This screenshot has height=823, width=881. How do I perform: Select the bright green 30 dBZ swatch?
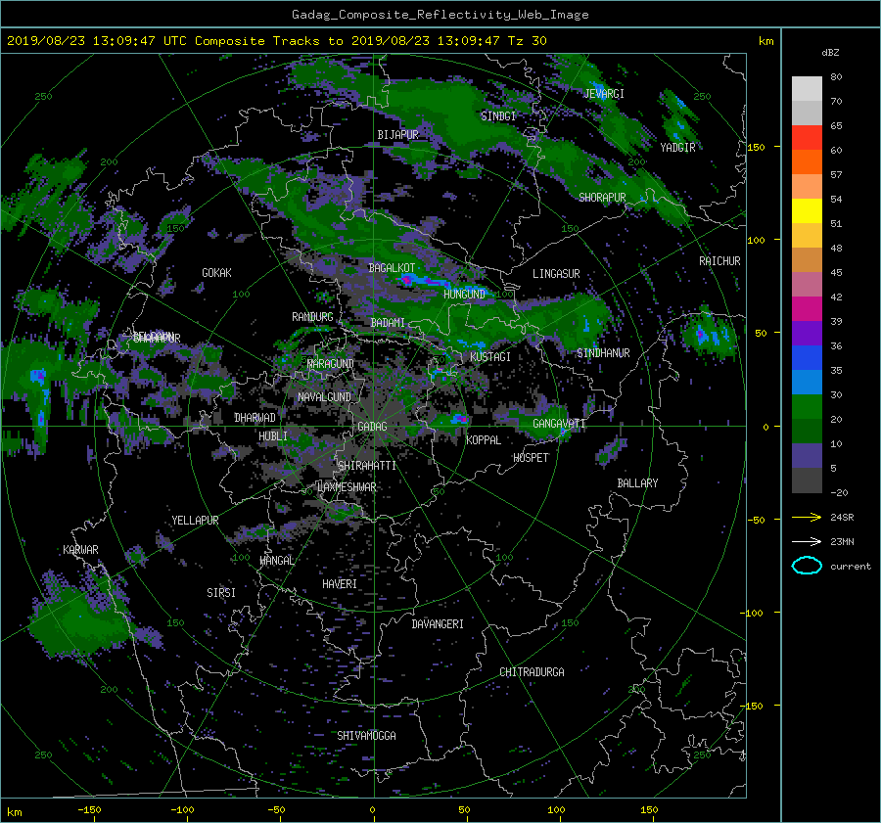[x=807, y=406]
